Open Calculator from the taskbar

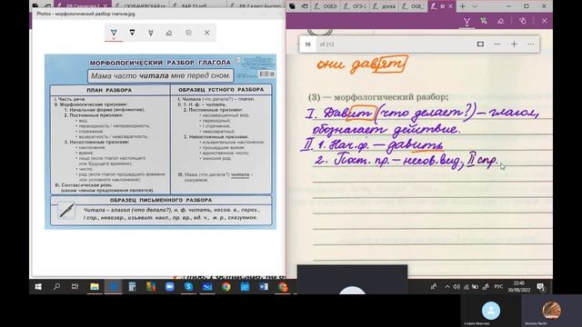[132, 287]
